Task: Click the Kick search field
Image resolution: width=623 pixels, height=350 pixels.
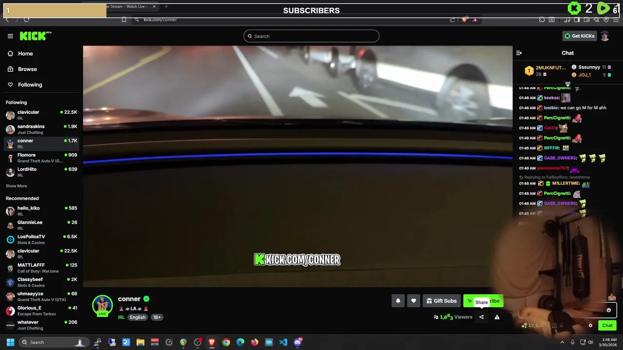Action: coord(311,36)
